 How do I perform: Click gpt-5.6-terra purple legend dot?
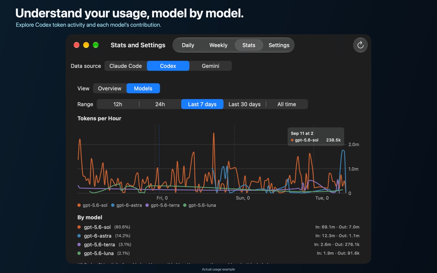[147, 205]
